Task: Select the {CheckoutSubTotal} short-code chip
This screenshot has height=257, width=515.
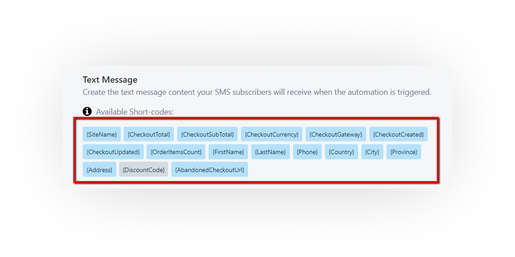Action: click(x=207, y=134)
